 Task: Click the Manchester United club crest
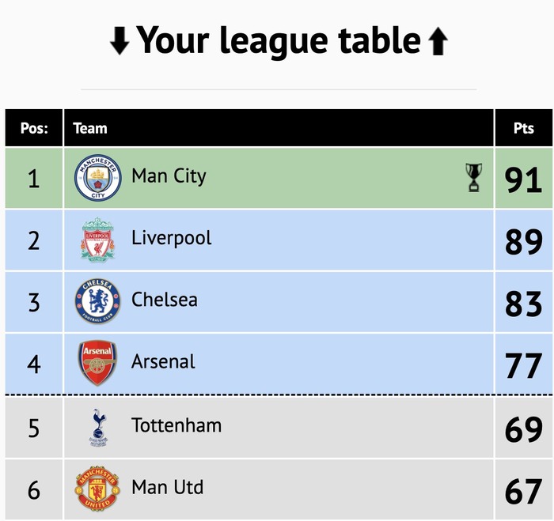click(x=97, y=488)
